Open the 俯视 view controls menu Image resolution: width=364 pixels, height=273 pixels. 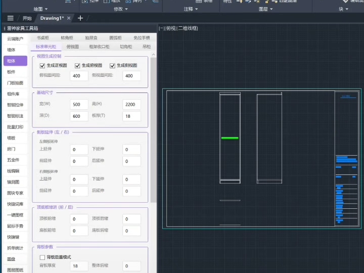[x=171, y=28]
